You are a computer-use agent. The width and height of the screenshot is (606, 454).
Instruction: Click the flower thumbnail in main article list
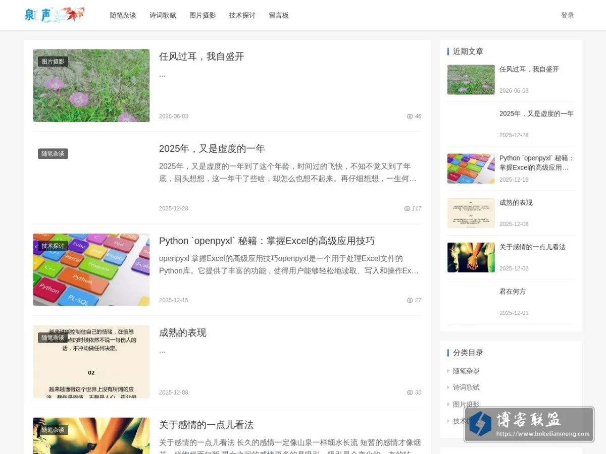tap(91, 85)
